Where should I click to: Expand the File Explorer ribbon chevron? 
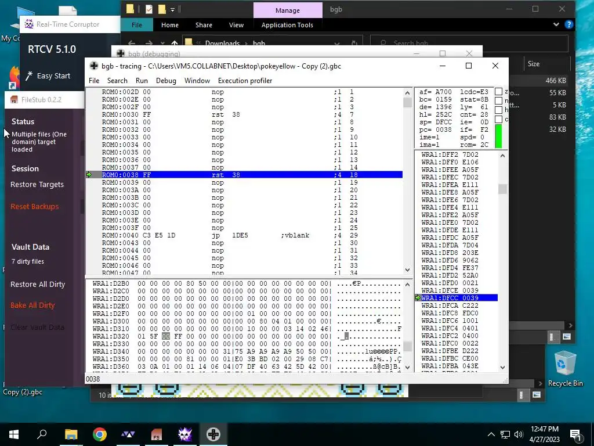[556, 24]
